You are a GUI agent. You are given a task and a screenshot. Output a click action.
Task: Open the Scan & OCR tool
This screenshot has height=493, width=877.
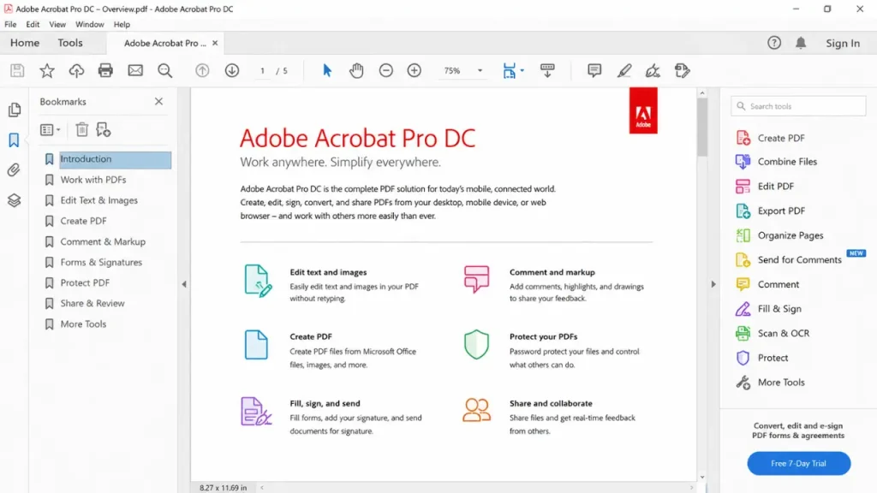click(773, 333)
